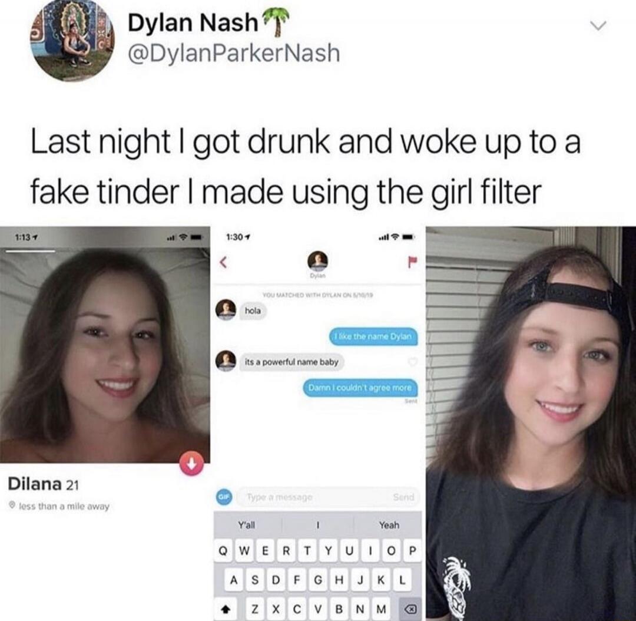Open the selfie with backwards cap image
The image size is (636, 621).
pyautogui.click(x=531, y=424)
